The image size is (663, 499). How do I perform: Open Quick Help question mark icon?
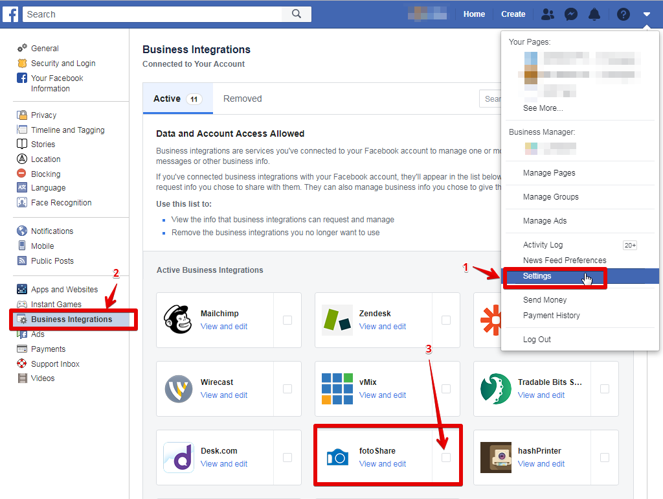[x=624, y=14]
